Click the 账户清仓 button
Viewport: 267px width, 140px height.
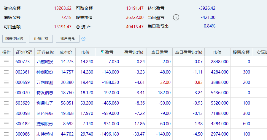pyautogui.click(x=67, y=39)
